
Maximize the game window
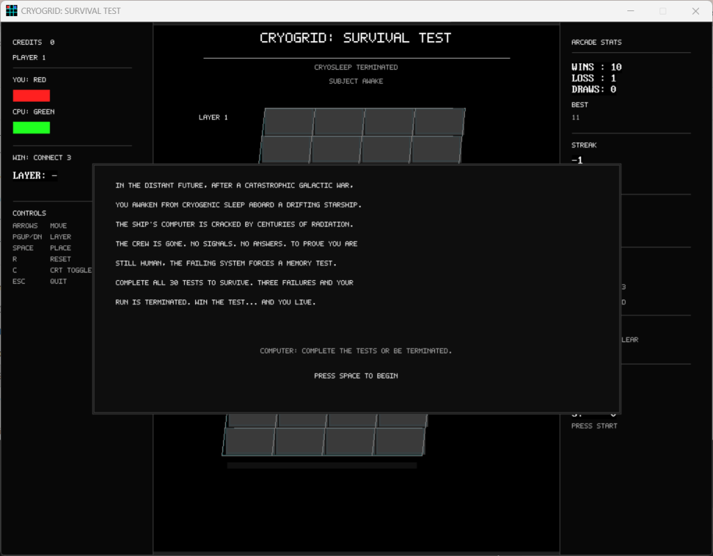coord(663,11)
